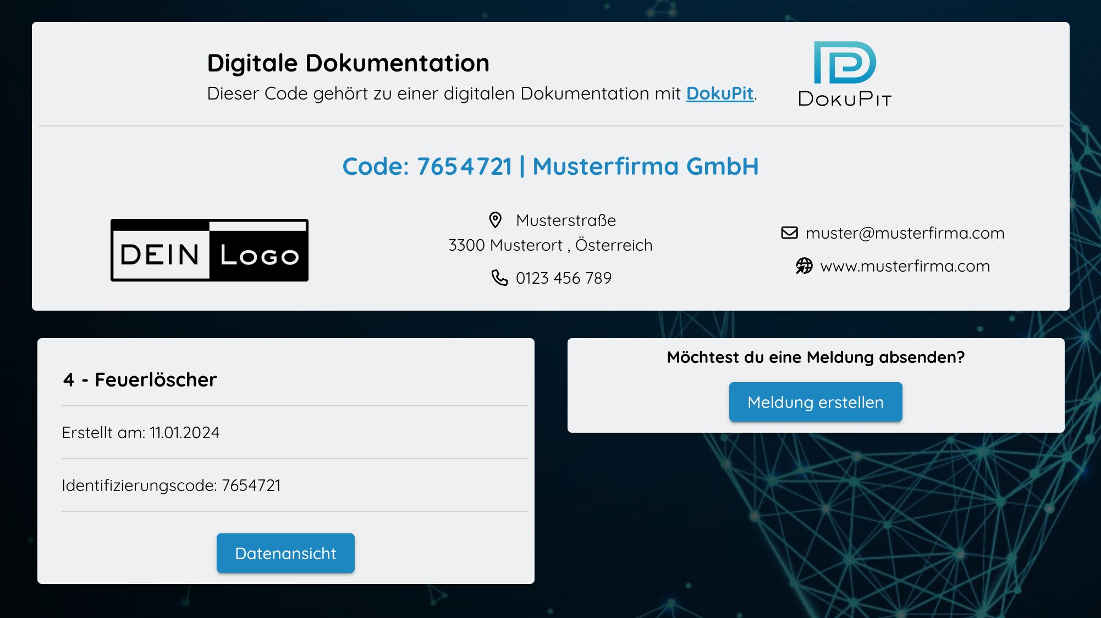Click the muster@musterfirma.com email address
The height and width of the screenshot is (618, 1101).
905,233
